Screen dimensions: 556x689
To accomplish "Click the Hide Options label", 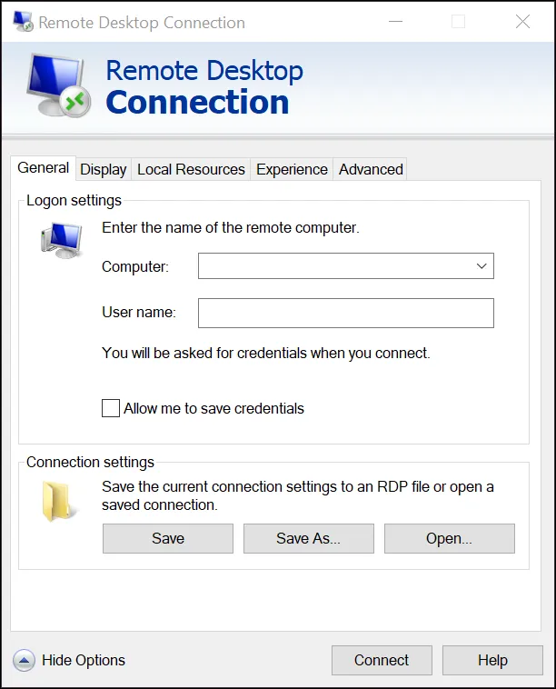I will [84, 660].
